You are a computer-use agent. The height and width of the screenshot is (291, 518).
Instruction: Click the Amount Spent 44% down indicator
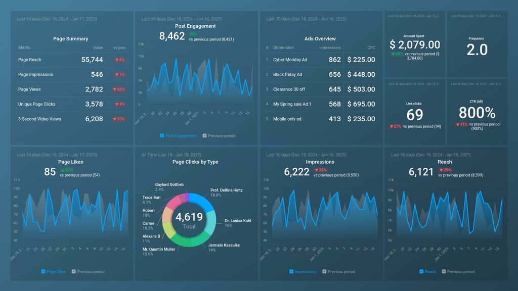pos(398,54)
